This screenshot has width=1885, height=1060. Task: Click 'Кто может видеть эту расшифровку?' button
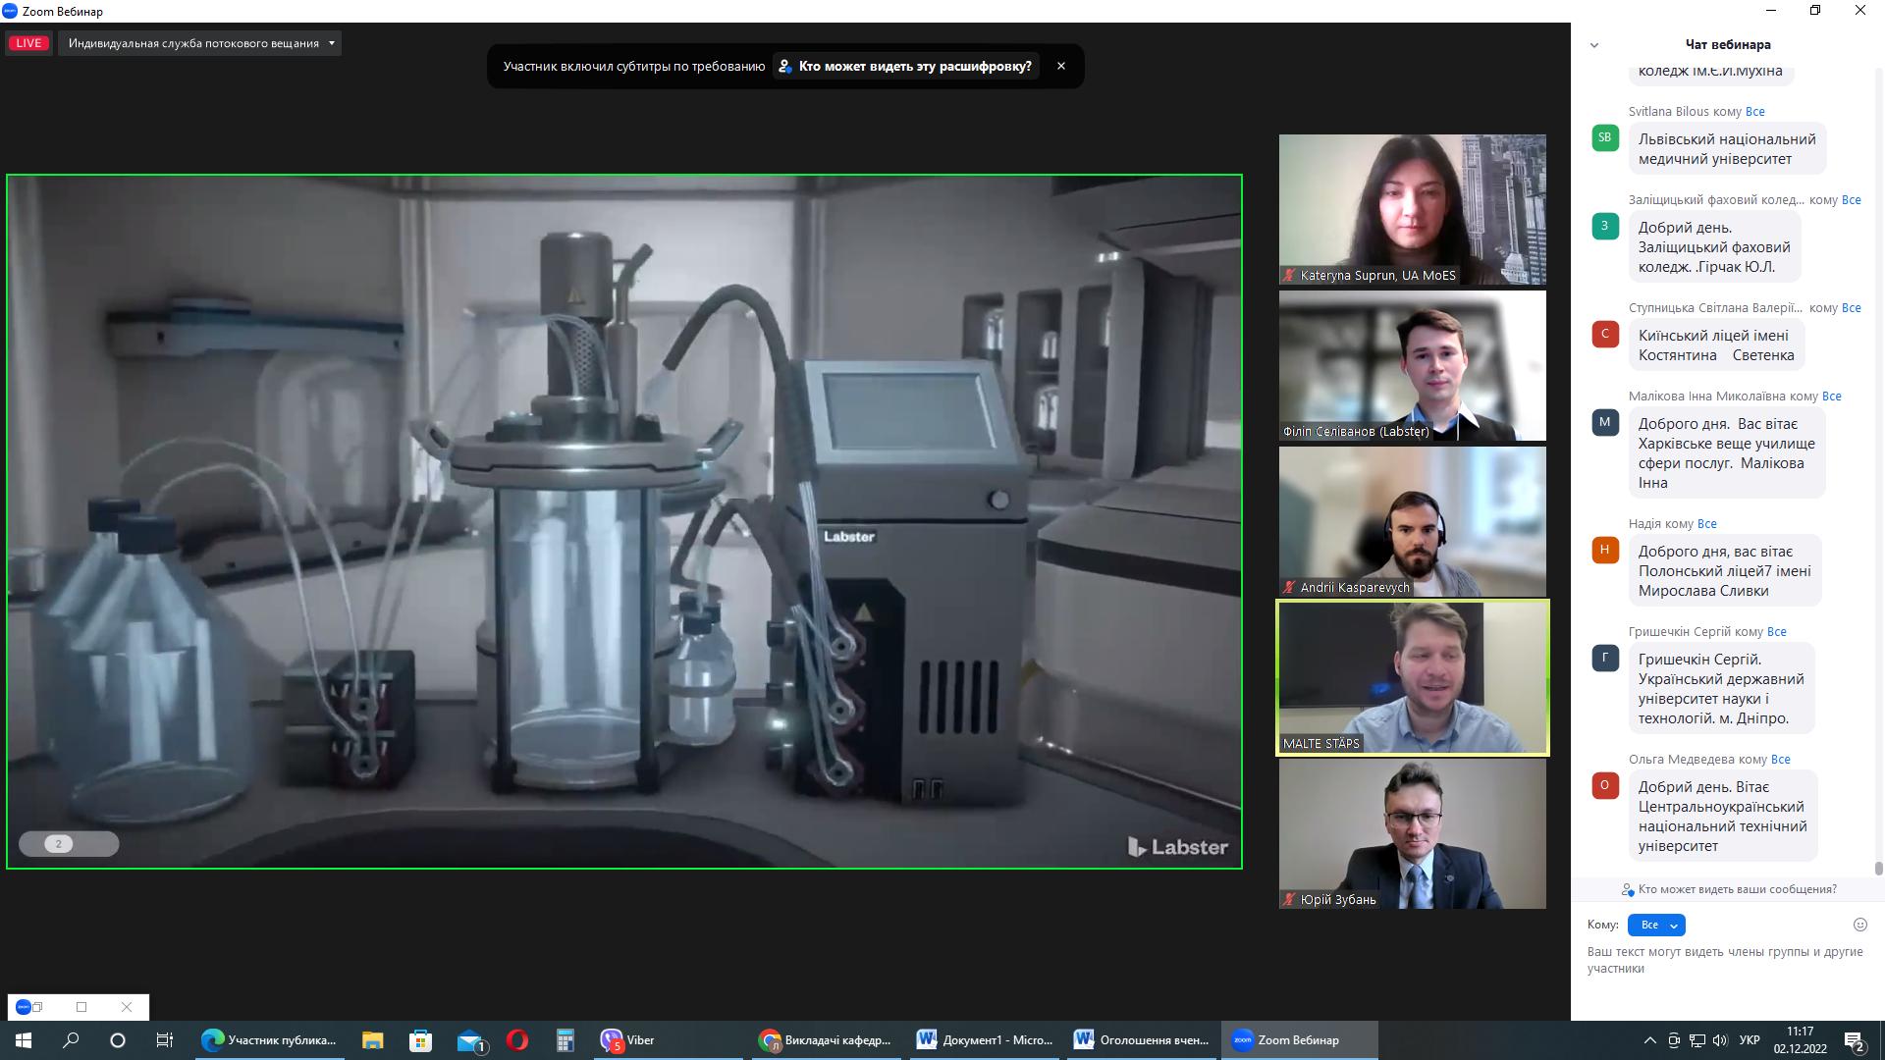904,66
